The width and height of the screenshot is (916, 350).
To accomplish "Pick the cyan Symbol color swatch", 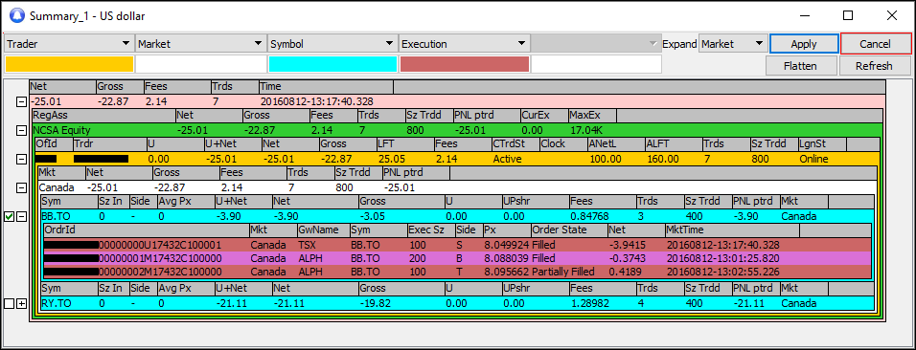I will pos(332,64).
